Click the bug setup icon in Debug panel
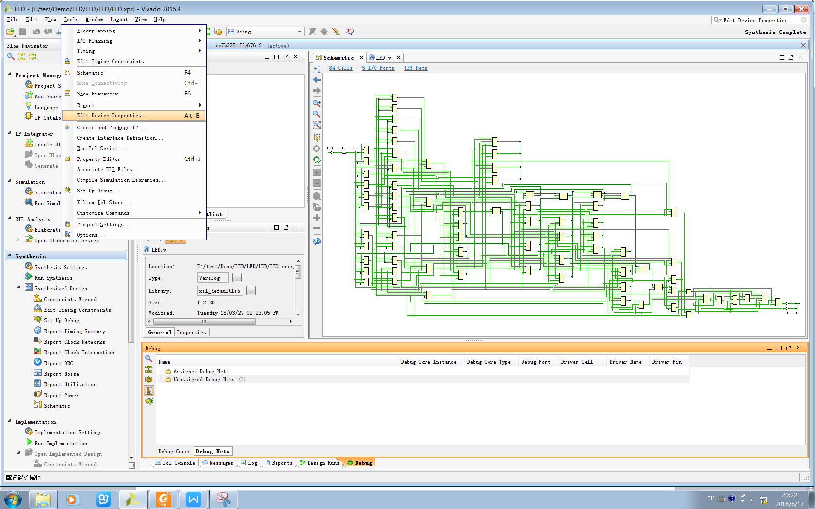Image resolution: width=815 pixels, height=509 pixels. coord(149,401)
